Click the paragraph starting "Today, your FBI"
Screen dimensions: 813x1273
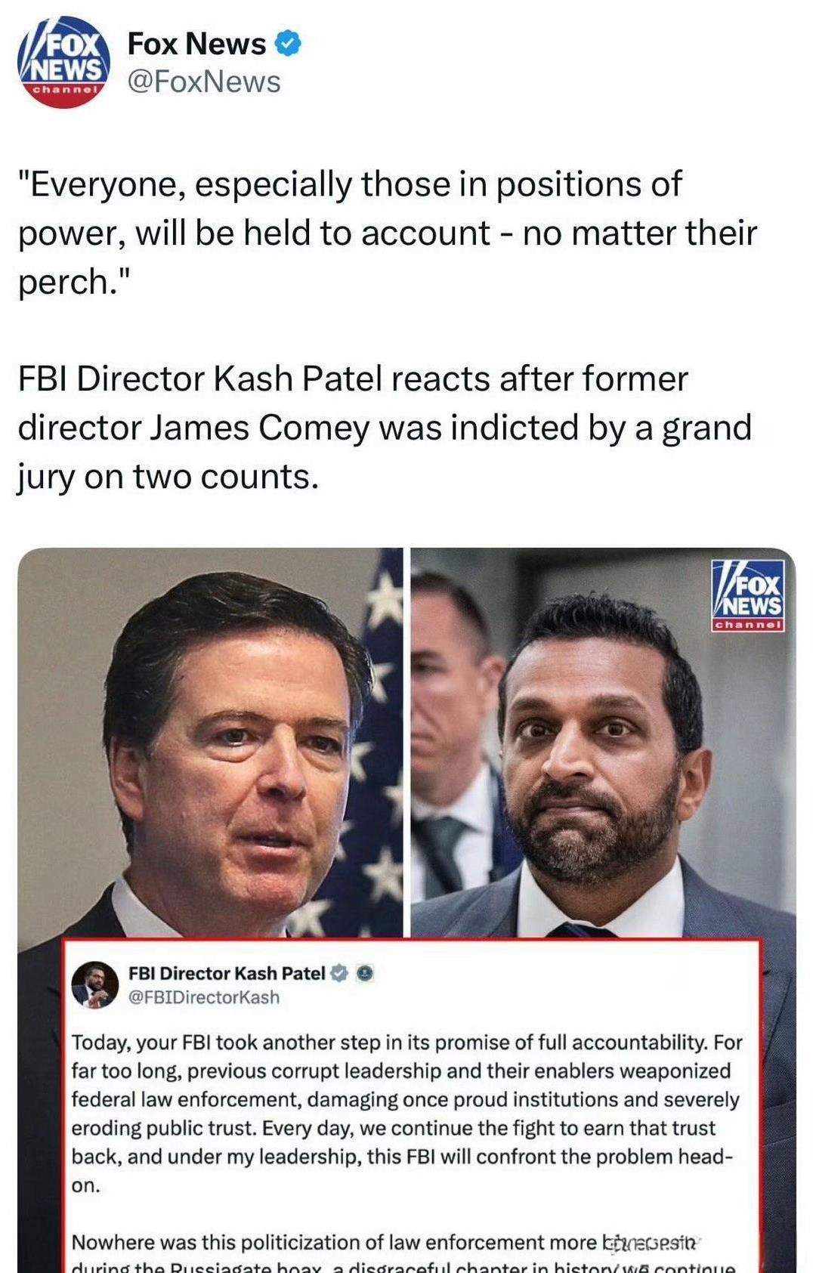[406, 1114]
